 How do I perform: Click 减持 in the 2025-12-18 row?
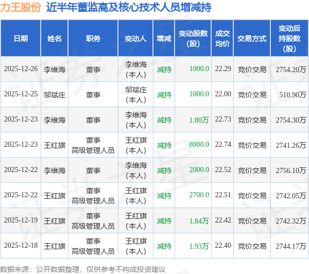164,246
